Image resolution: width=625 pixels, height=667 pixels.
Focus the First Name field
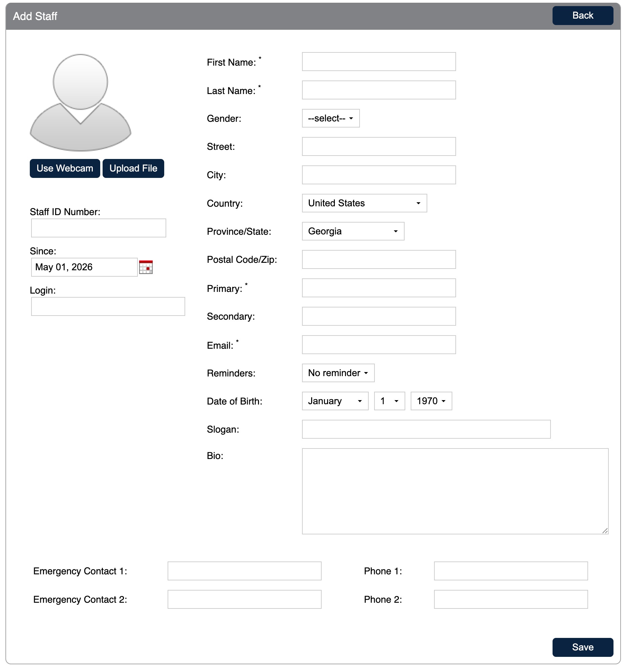coord(379,62)
